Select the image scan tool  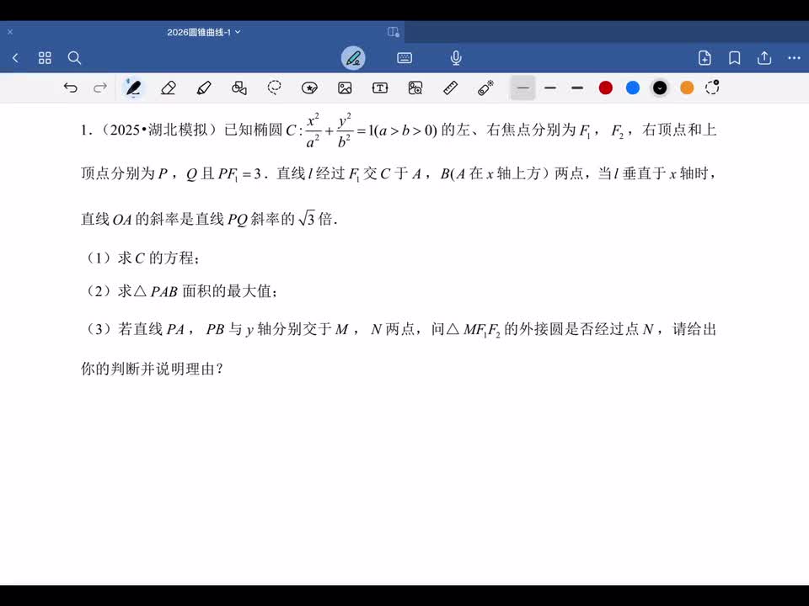(x=415, y=88)
